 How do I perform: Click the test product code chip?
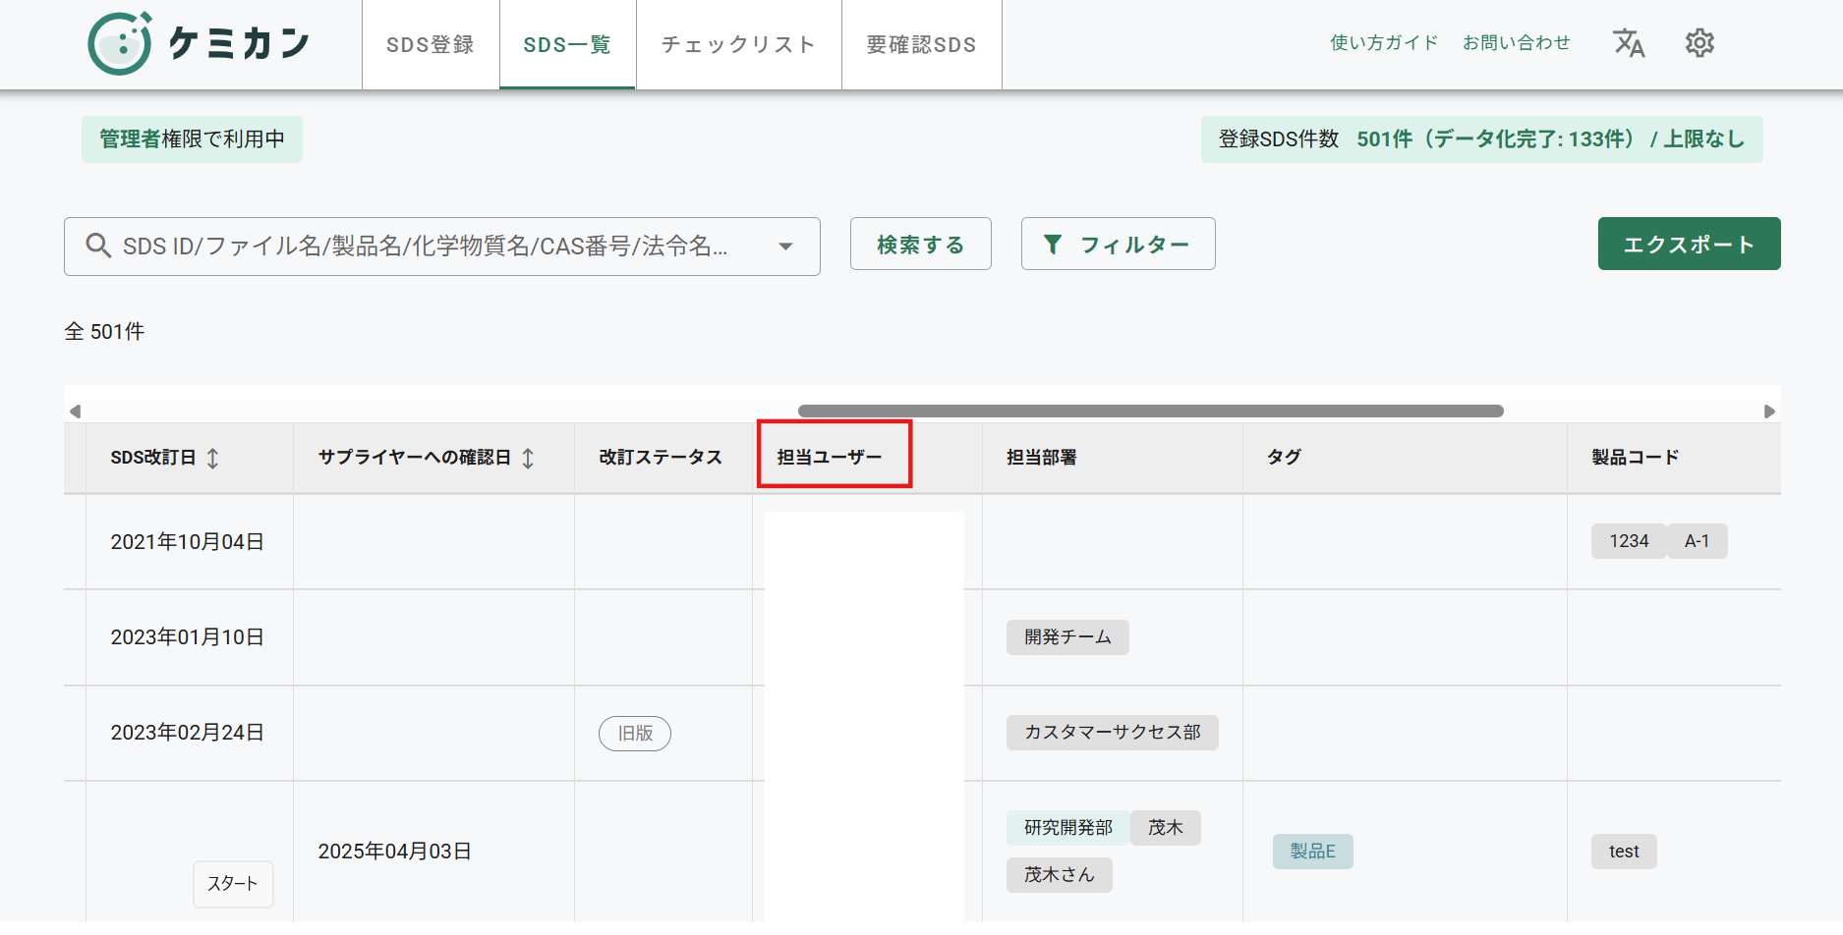[x=1624, y=852]
